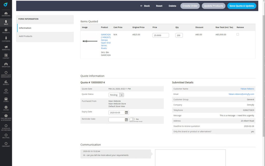Open the WeltPixel sidebar menu
The height and width of the screenshot is (166, 265).
pyautogui.click(x=6, y=136)
